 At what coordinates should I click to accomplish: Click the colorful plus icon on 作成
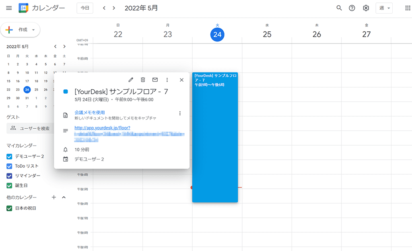click(x=9, y=30)
